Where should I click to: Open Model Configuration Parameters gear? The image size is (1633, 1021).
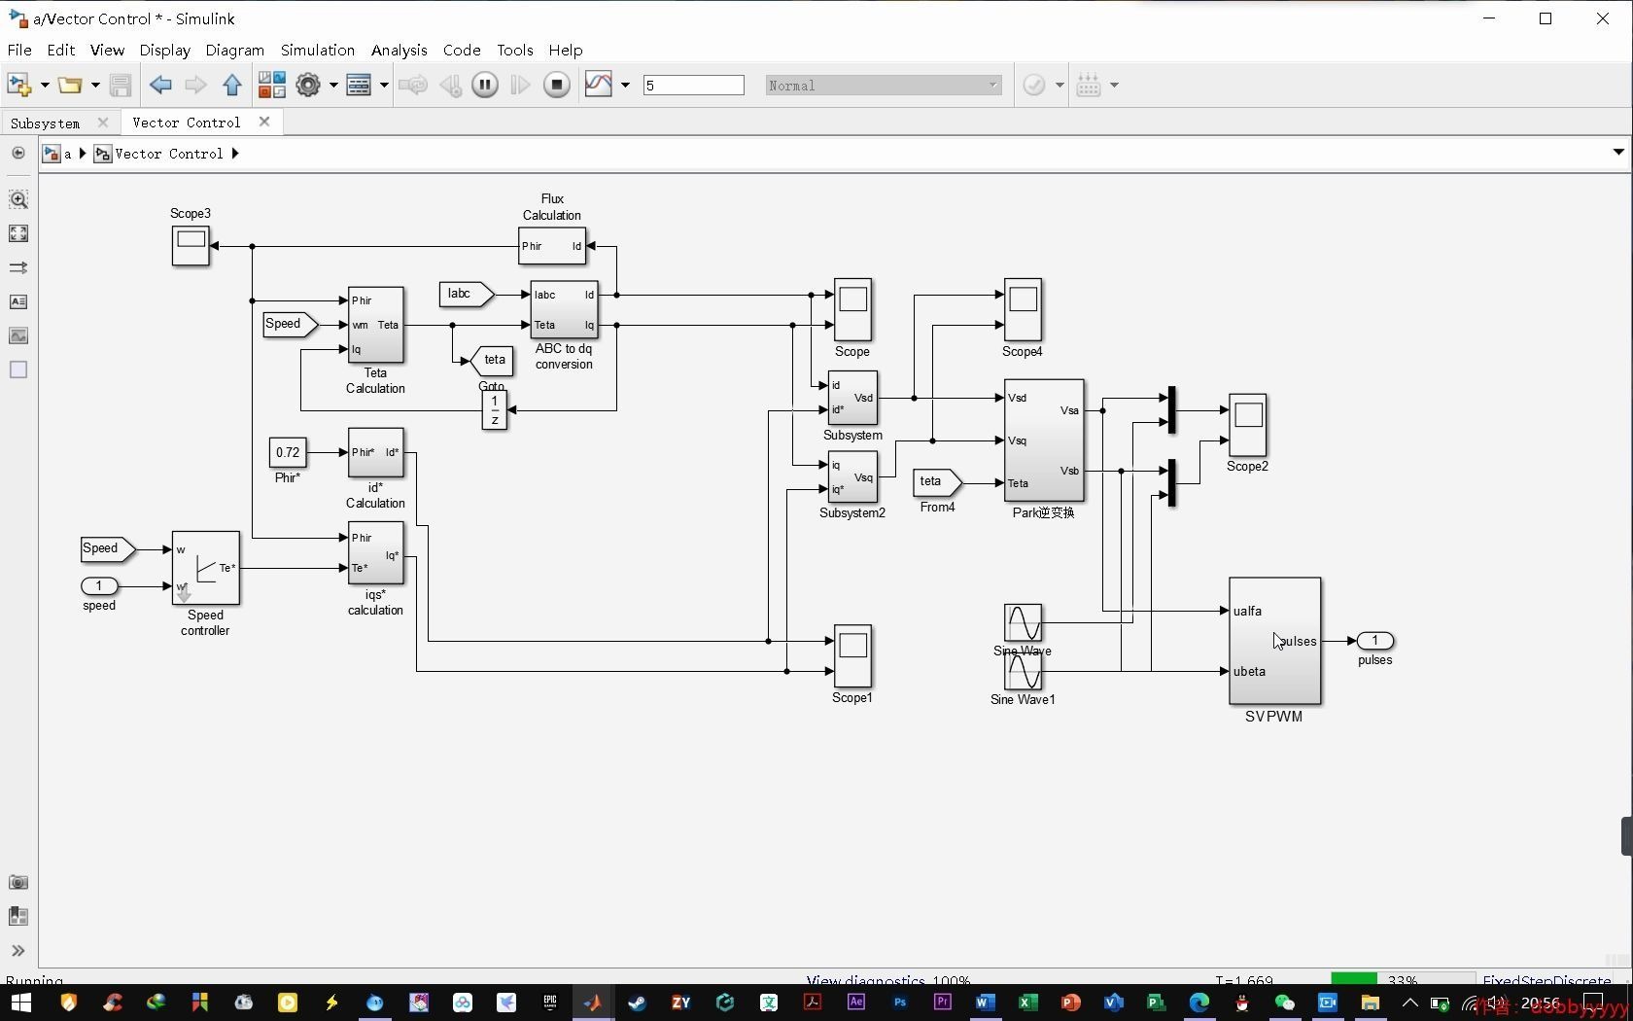click(x=308, y=86)
